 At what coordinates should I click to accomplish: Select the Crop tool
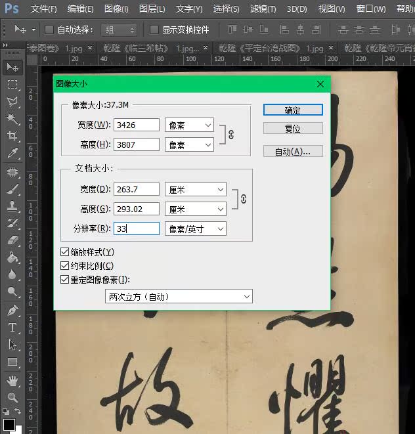pyautogui.click(x=12, y=136)
